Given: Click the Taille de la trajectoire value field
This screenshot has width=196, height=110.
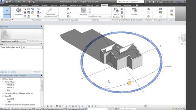Looking at the screenshot, I should (32, 47).
